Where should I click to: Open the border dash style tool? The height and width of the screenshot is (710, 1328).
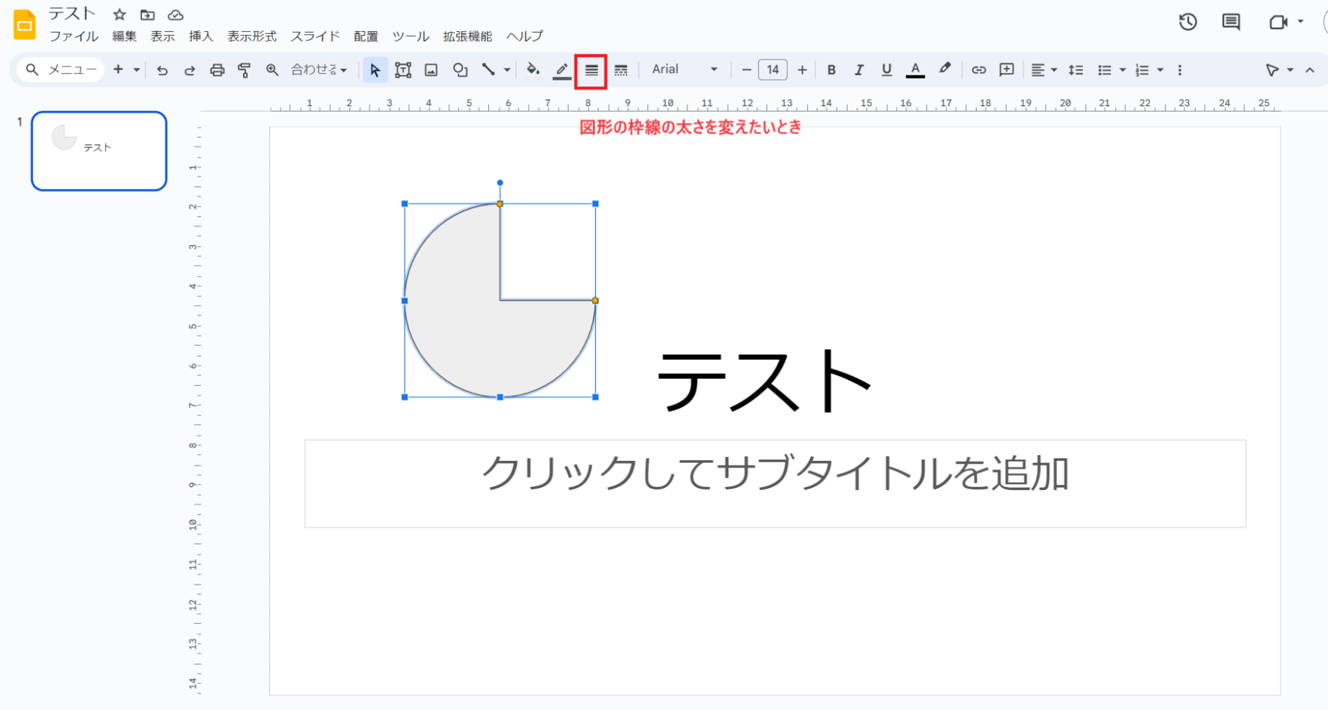coord(620,70)
